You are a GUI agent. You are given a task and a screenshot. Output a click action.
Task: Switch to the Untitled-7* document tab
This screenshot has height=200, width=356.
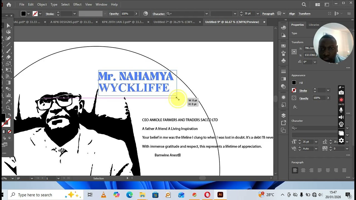[174, 22]
